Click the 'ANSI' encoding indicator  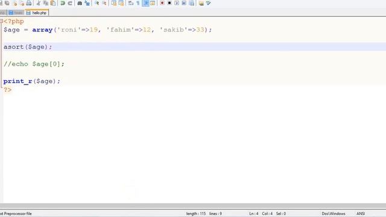pos(361,213)
